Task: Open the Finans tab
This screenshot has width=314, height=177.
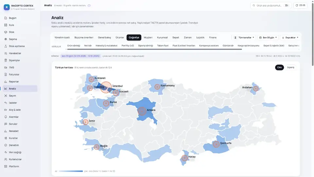Action: point(213,38)
